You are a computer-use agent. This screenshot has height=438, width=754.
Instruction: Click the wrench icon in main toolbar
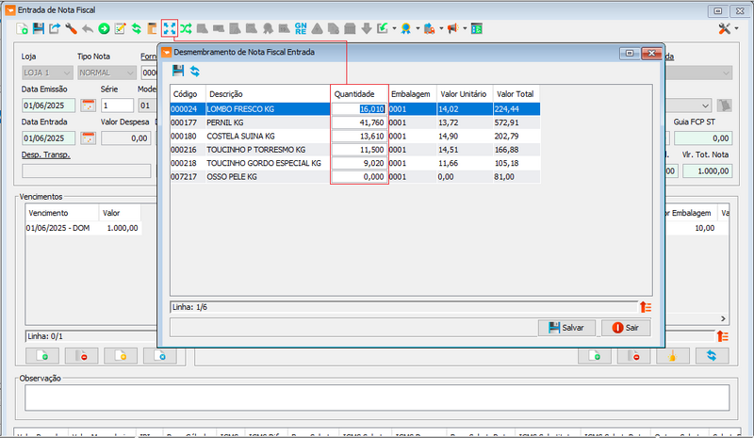[71, 28]
